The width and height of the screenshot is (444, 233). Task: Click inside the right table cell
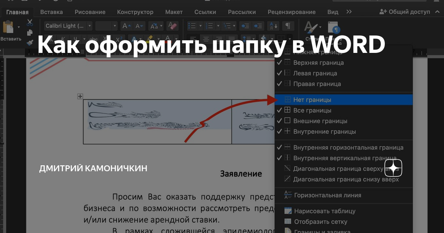point(253,122)
